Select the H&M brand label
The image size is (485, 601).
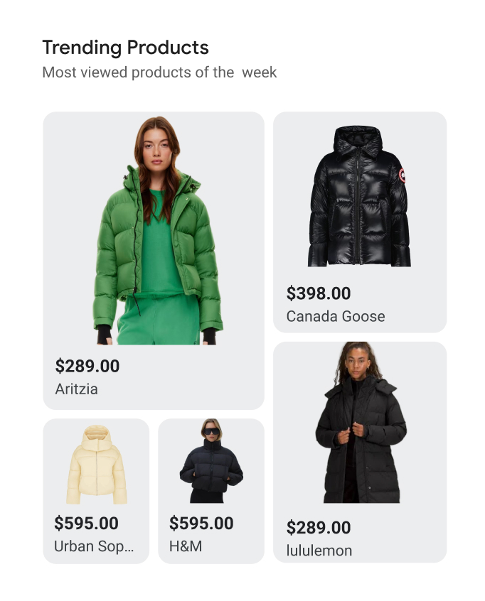[x=186, y=546]
